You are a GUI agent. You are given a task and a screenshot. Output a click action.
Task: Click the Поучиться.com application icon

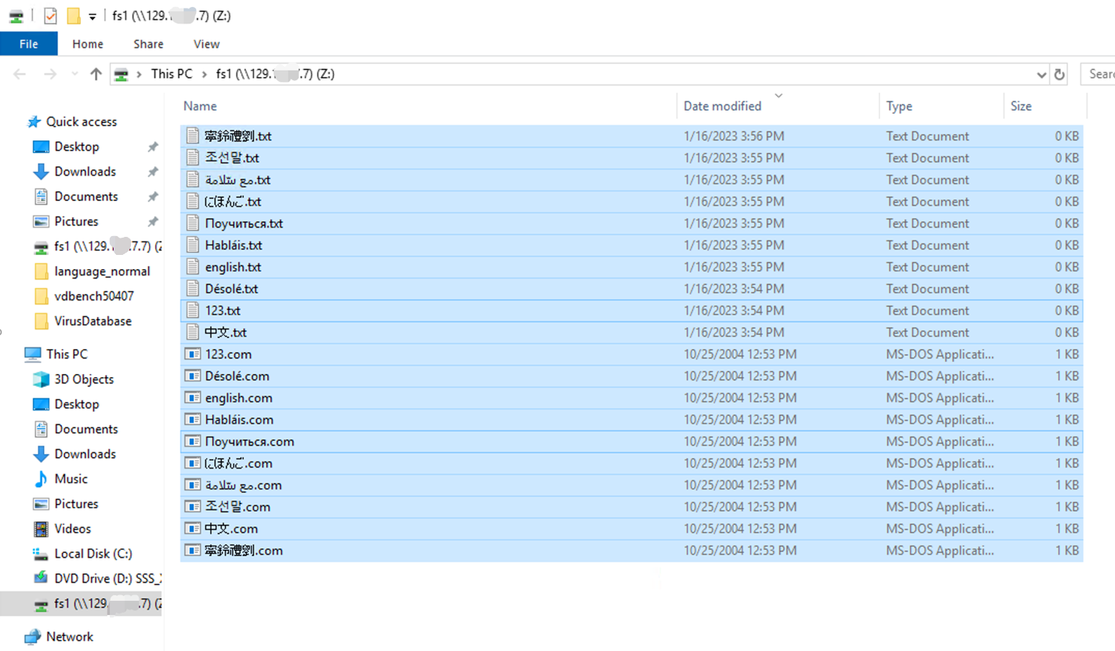193,442
